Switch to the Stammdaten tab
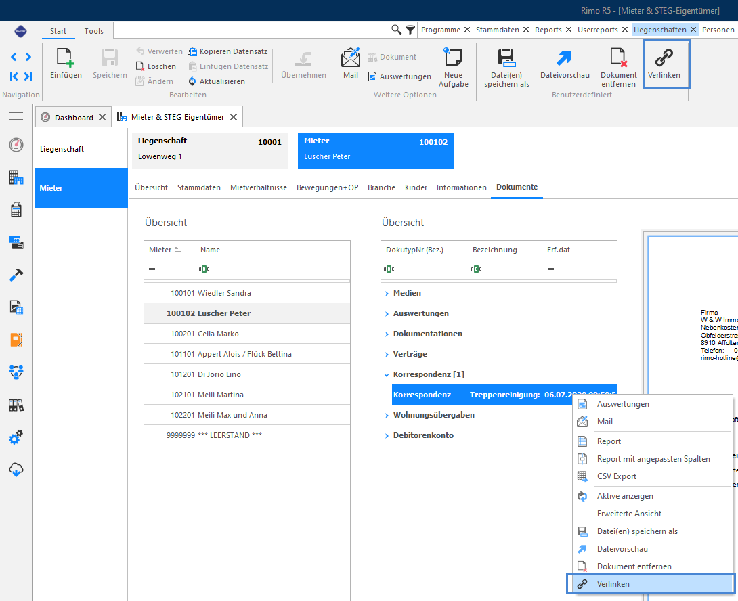The height and width of the screenshot is (601, 738). click(x=199, y=187)
